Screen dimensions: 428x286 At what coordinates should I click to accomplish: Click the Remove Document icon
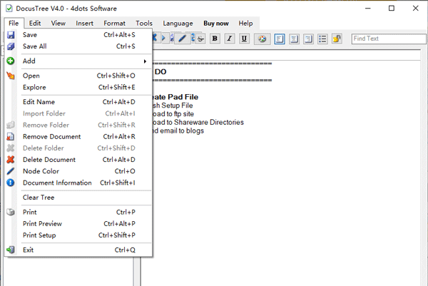click(11, 136)
